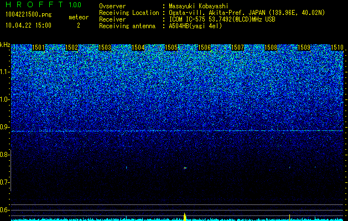
Task: Click the HROFFT 1.0.0 title text
Action: click(43, 4)
